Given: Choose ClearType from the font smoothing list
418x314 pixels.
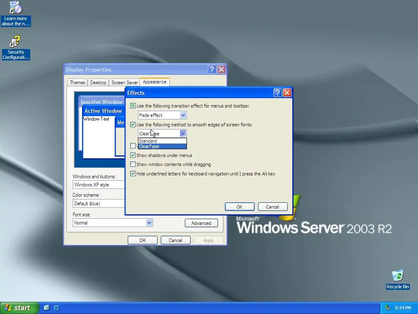Looking at the screenshot, I should coord(162,146).
